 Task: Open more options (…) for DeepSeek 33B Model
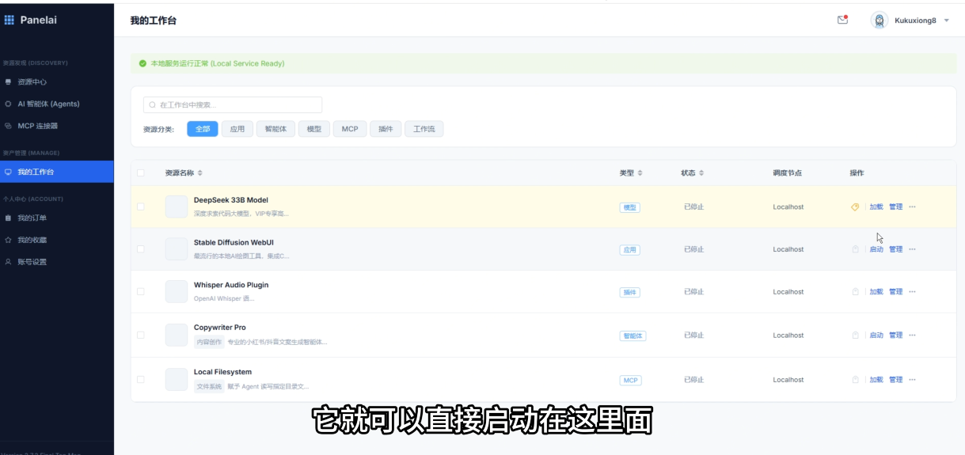(x=912, y=207)
